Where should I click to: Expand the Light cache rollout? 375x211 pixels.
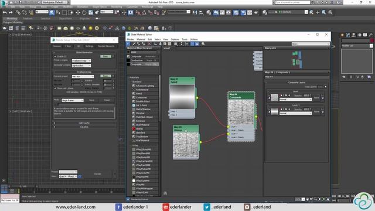(84, 123)
